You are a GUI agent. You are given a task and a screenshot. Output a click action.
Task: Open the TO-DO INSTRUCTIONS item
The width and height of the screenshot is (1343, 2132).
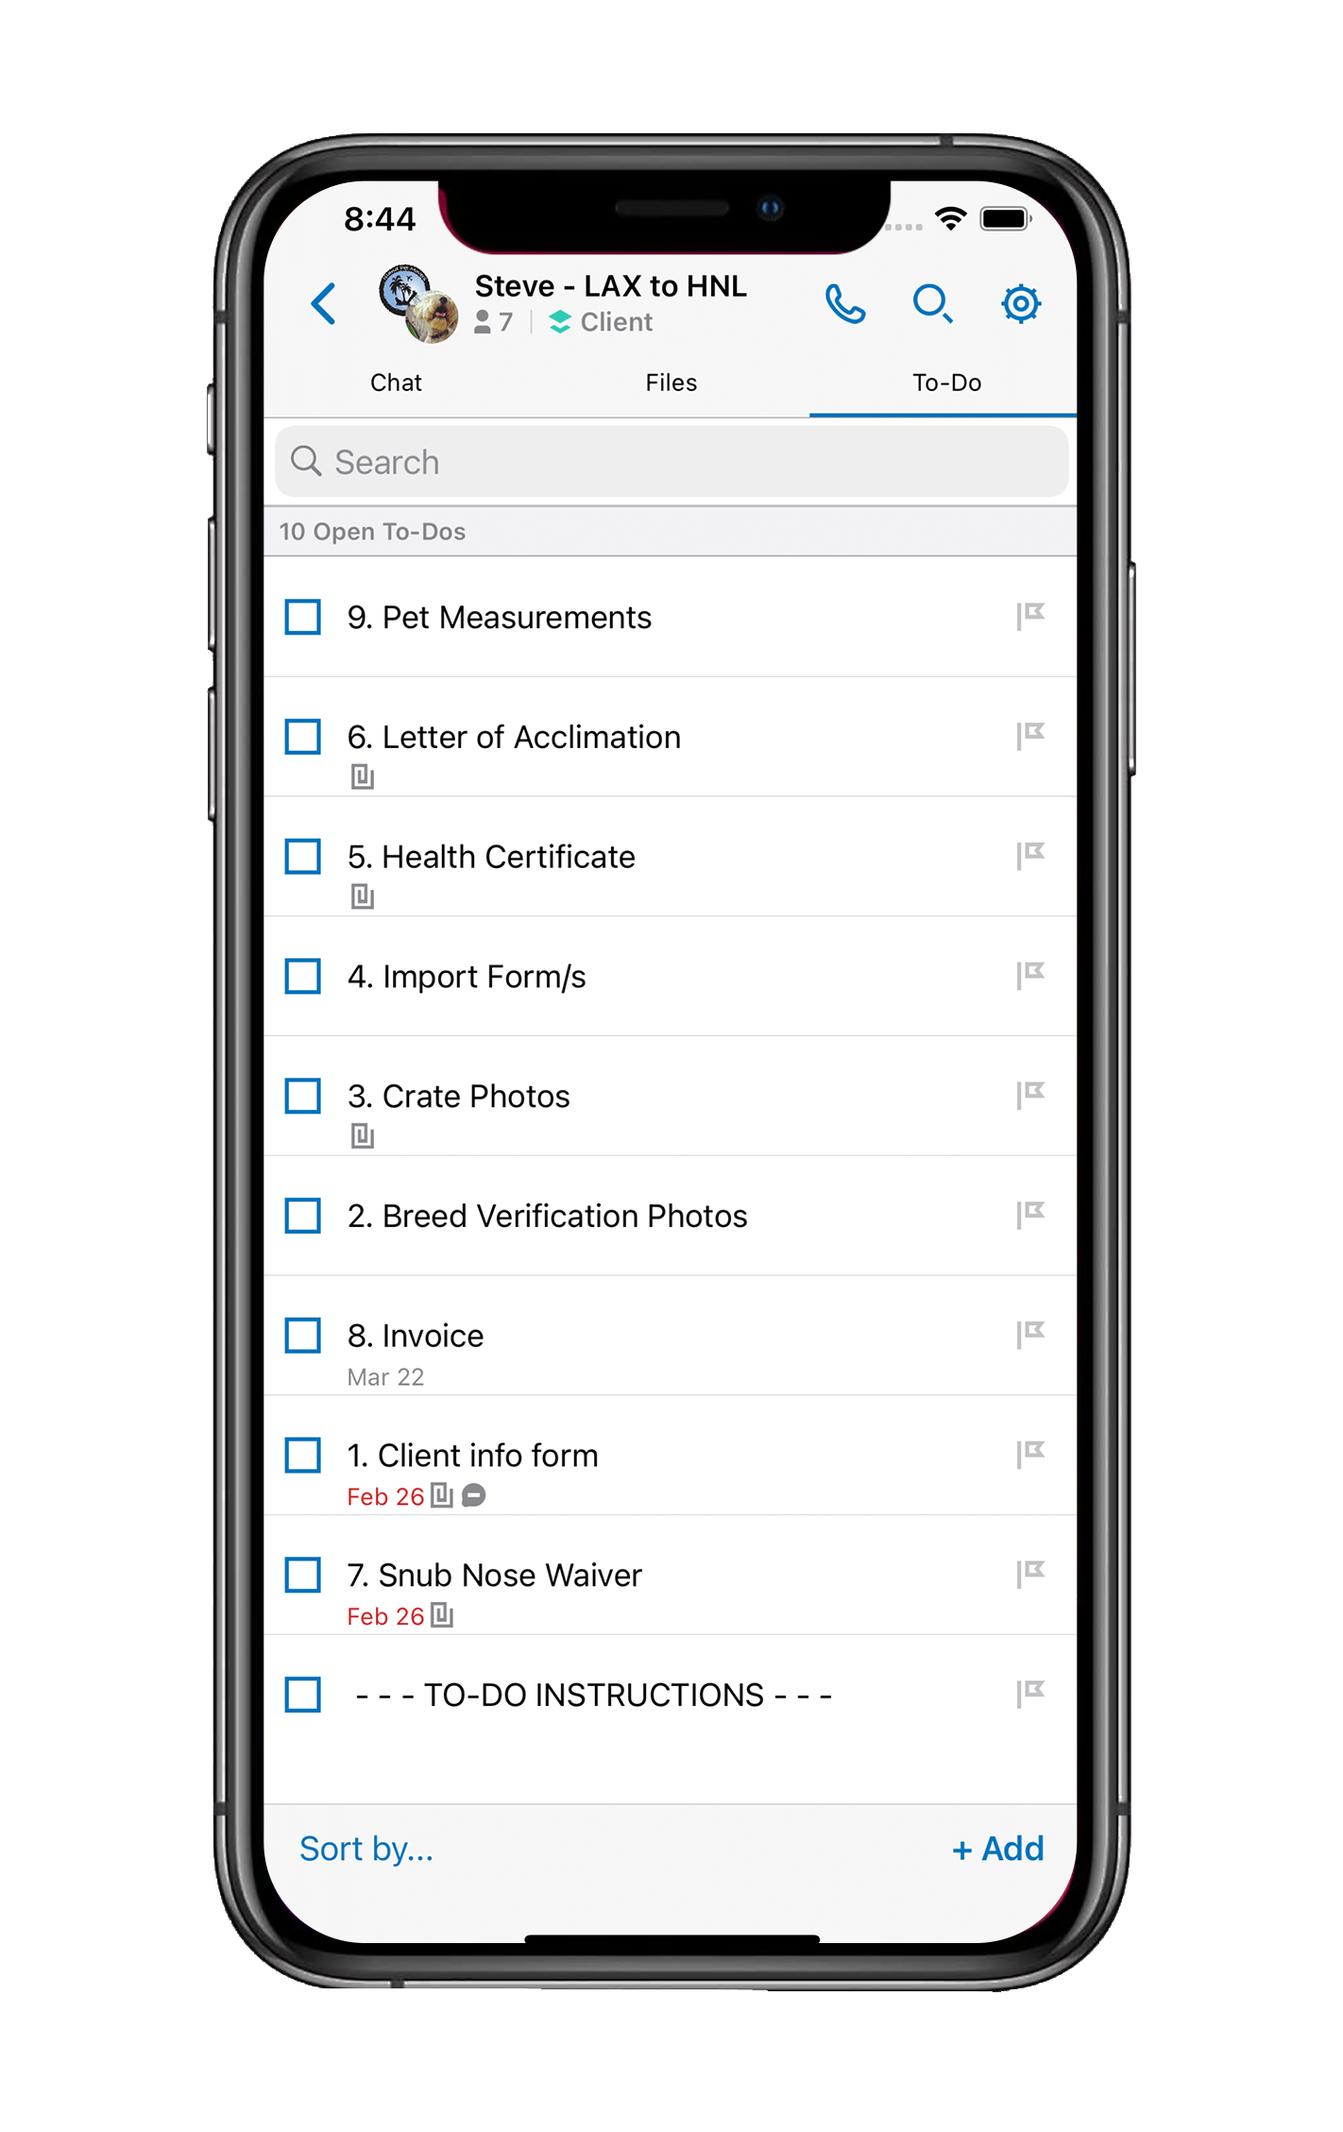[x=593, y=1695]
